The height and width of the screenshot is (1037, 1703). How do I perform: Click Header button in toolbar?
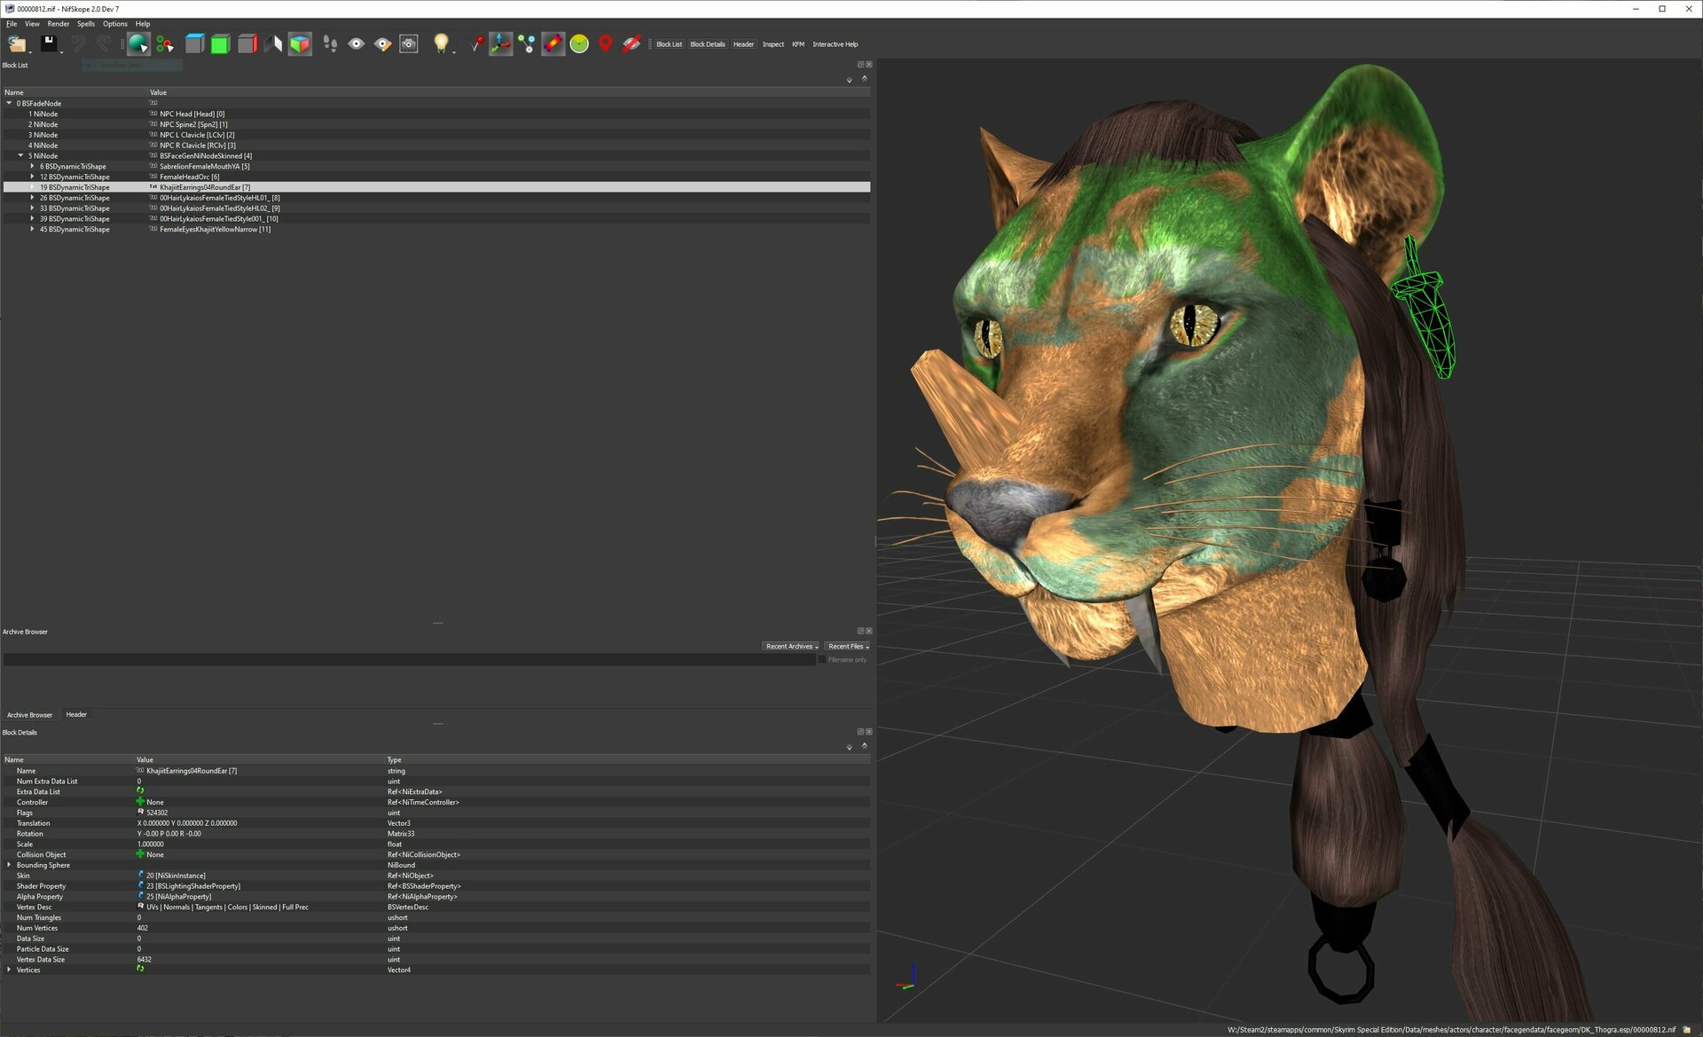point(743,44)
